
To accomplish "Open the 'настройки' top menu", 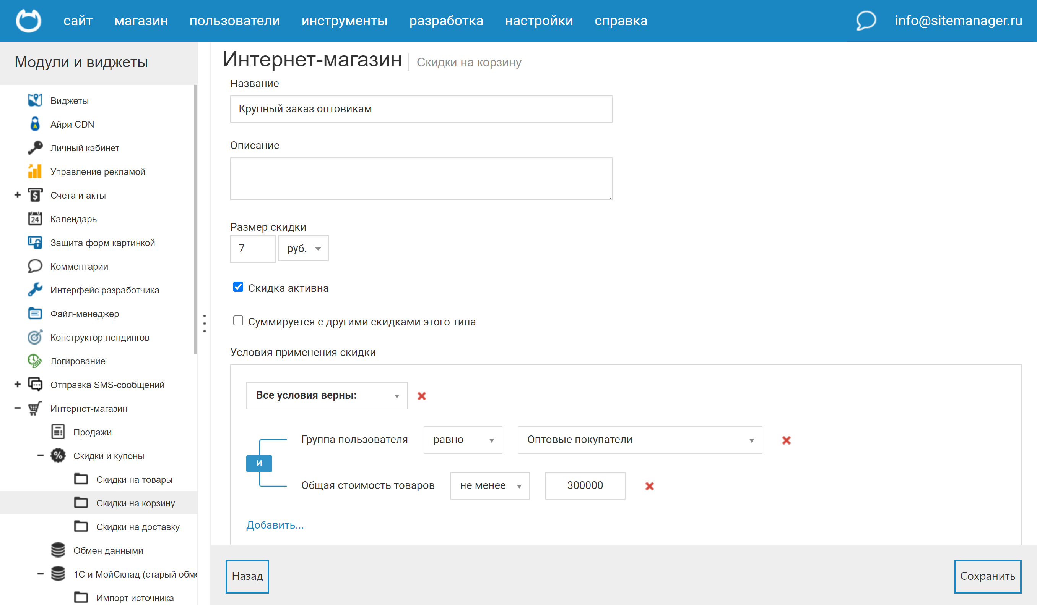I will [539, 21].
